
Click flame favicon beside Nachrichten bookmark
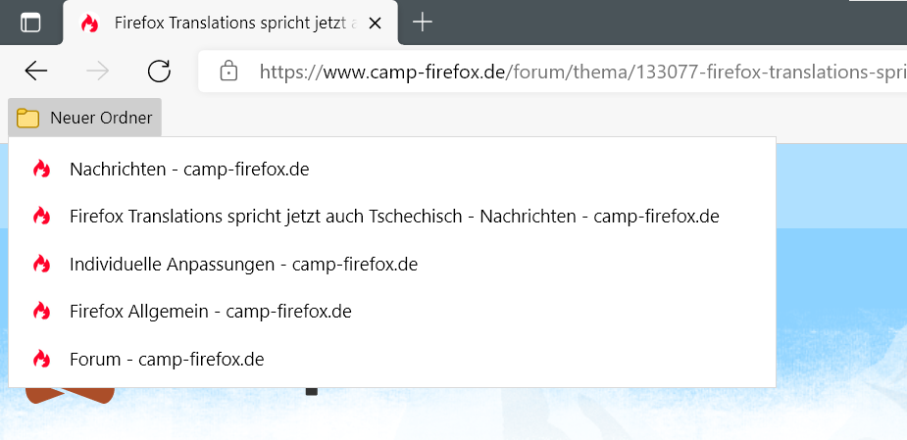click(41, 169)
